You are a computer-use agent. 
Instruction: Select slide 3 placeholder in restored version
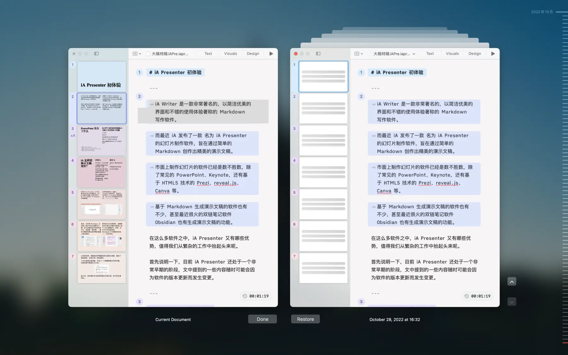[x=323, y=140]
